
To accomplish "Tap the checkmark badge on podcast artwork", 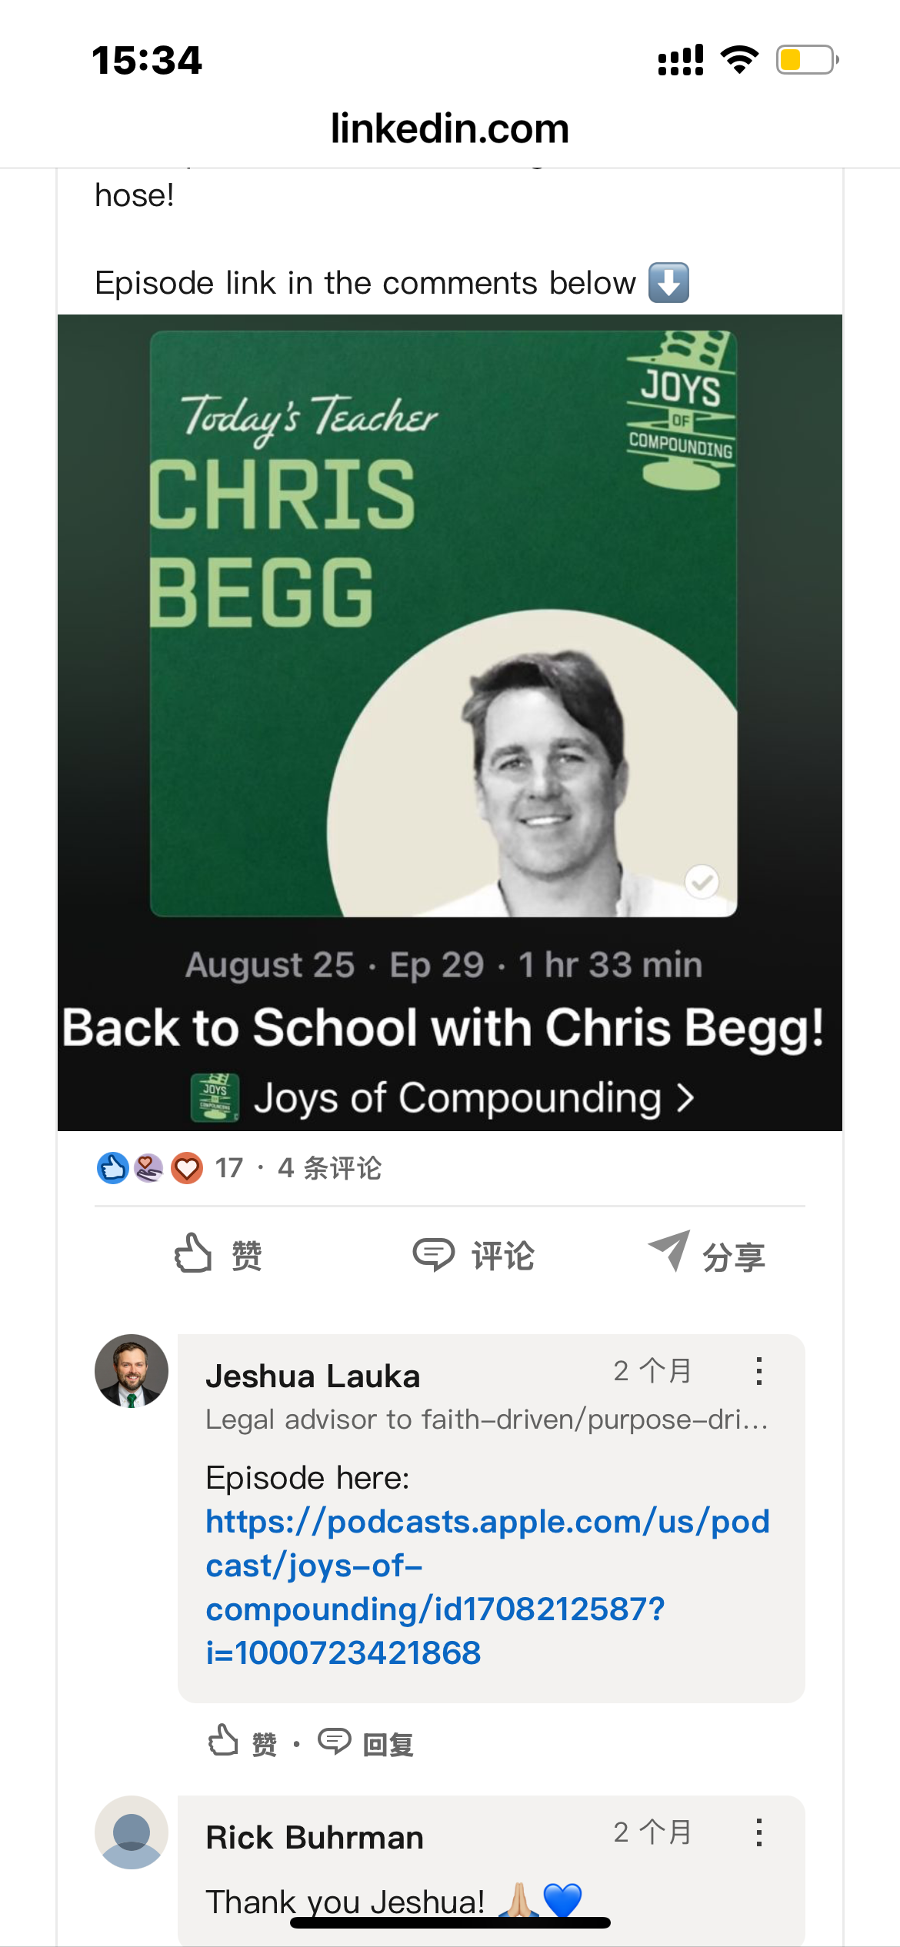I will tap(702, 882).
